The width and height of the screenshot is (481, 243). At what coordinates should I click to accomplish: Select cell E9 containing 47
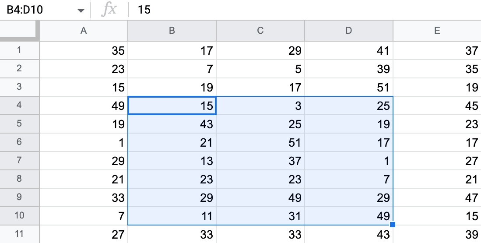(x=437, y=197)
